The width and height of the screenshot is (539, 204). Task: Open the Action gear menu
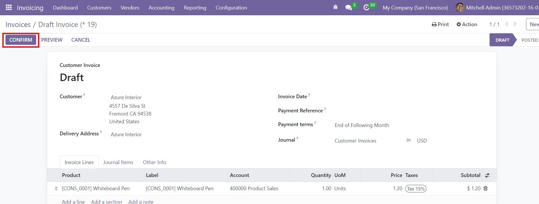tap(467, 24)
